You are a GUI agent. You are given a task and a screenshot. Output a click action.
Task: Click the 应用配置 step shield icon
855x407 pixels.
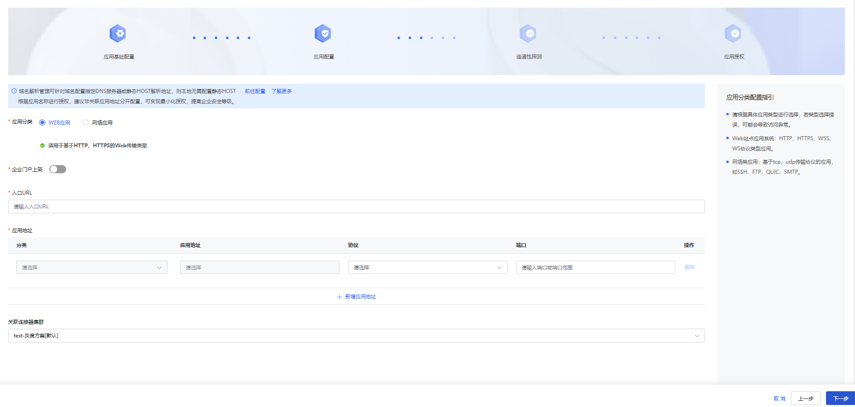(x=323, y=34)
